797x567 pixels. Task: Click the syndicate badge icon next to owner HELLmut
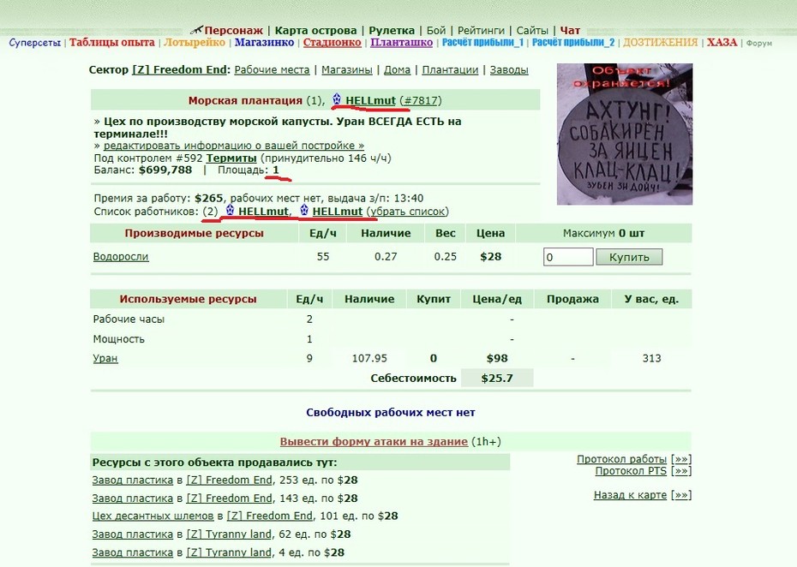337,99
